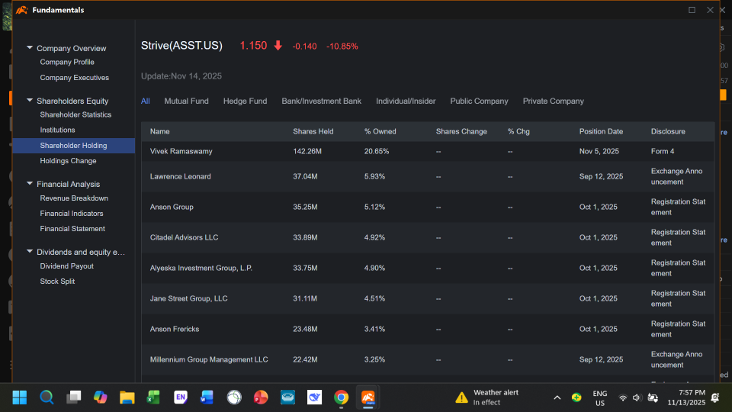Select Vivek Ramaswamy row name

(181, 151)
